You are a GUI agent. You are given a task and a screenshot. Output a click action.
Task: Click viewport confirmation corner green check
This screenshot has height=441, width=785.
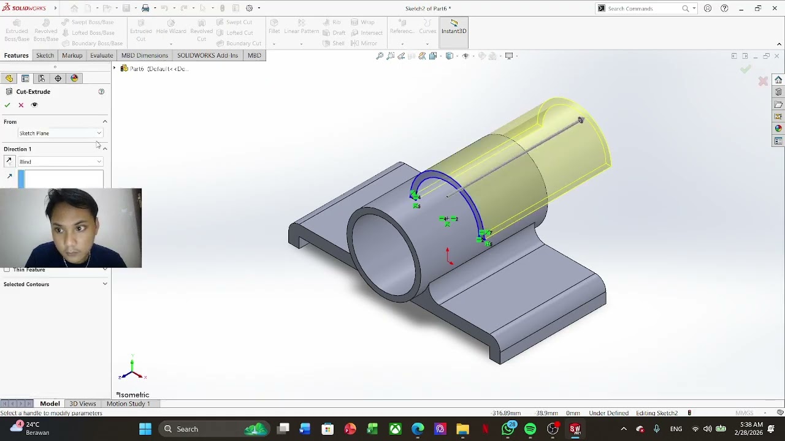[x=745, y=69]
